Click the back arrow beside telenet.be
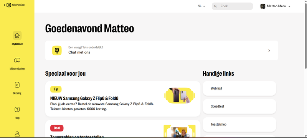This screenshot has height=138, width=307. click(4, 5)
